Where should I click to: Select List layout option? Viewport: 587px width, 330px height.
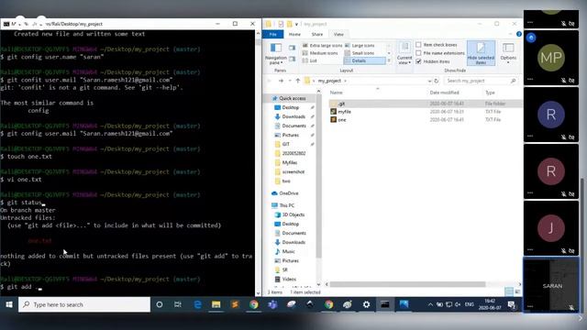click(310, 60)
